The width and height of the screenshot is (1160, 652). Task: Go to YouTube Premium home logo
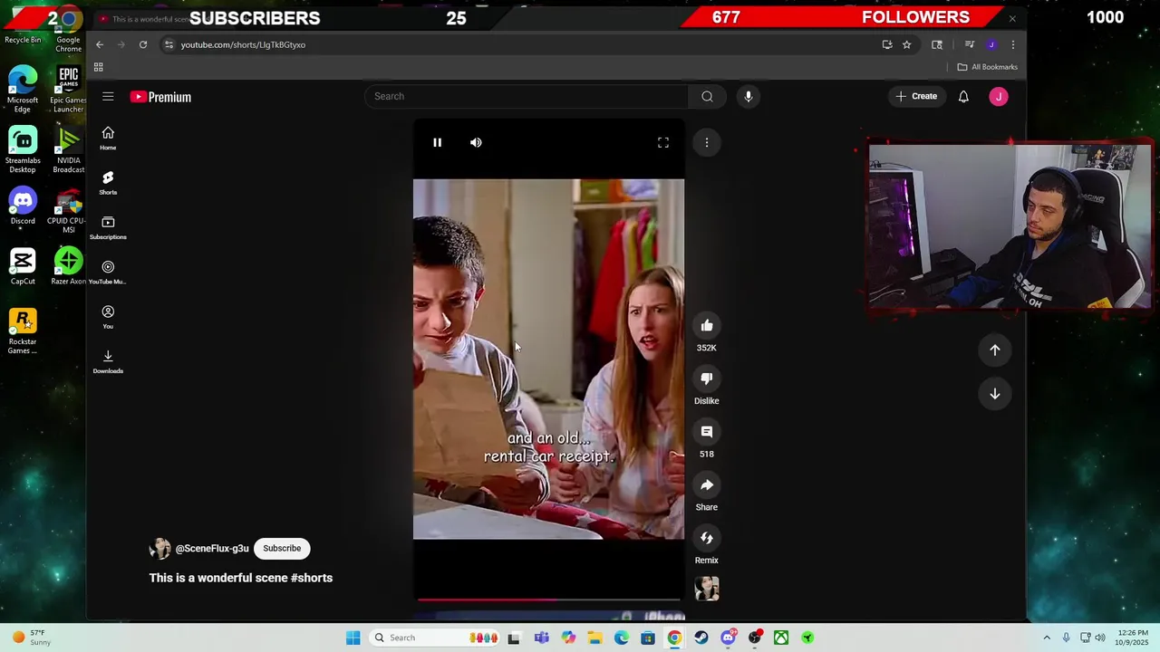coord(161,97)
